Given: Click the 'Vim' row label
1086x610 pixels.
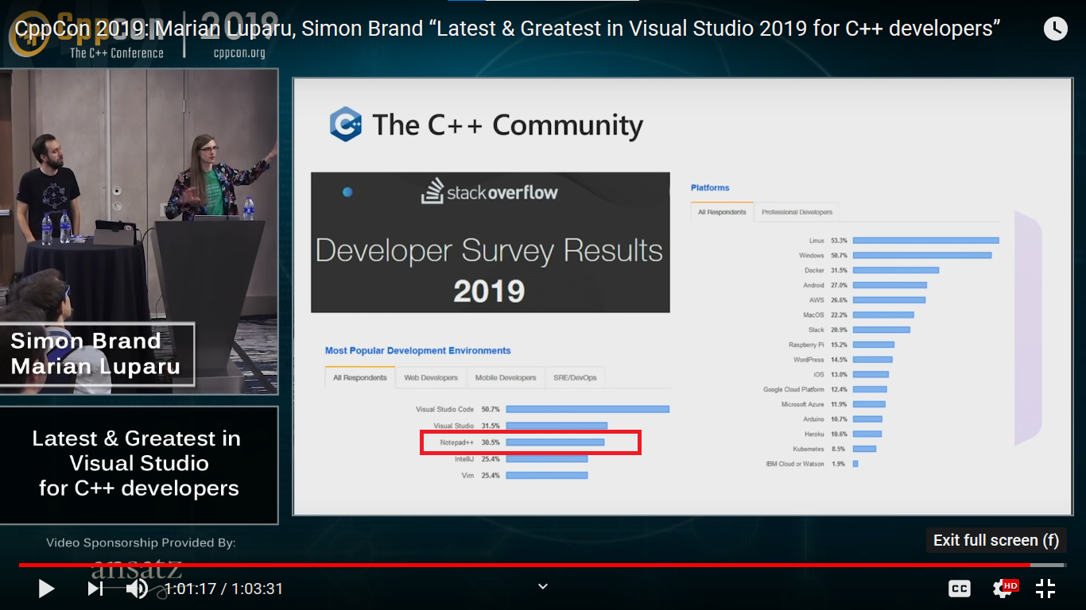Looking at the screenshot, I should tap(469, 475).
